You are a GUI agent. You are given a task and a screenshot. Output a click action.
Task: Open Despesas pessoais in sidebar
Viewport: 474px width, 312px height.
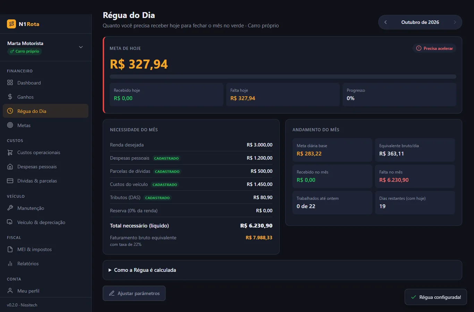point(45,167)
